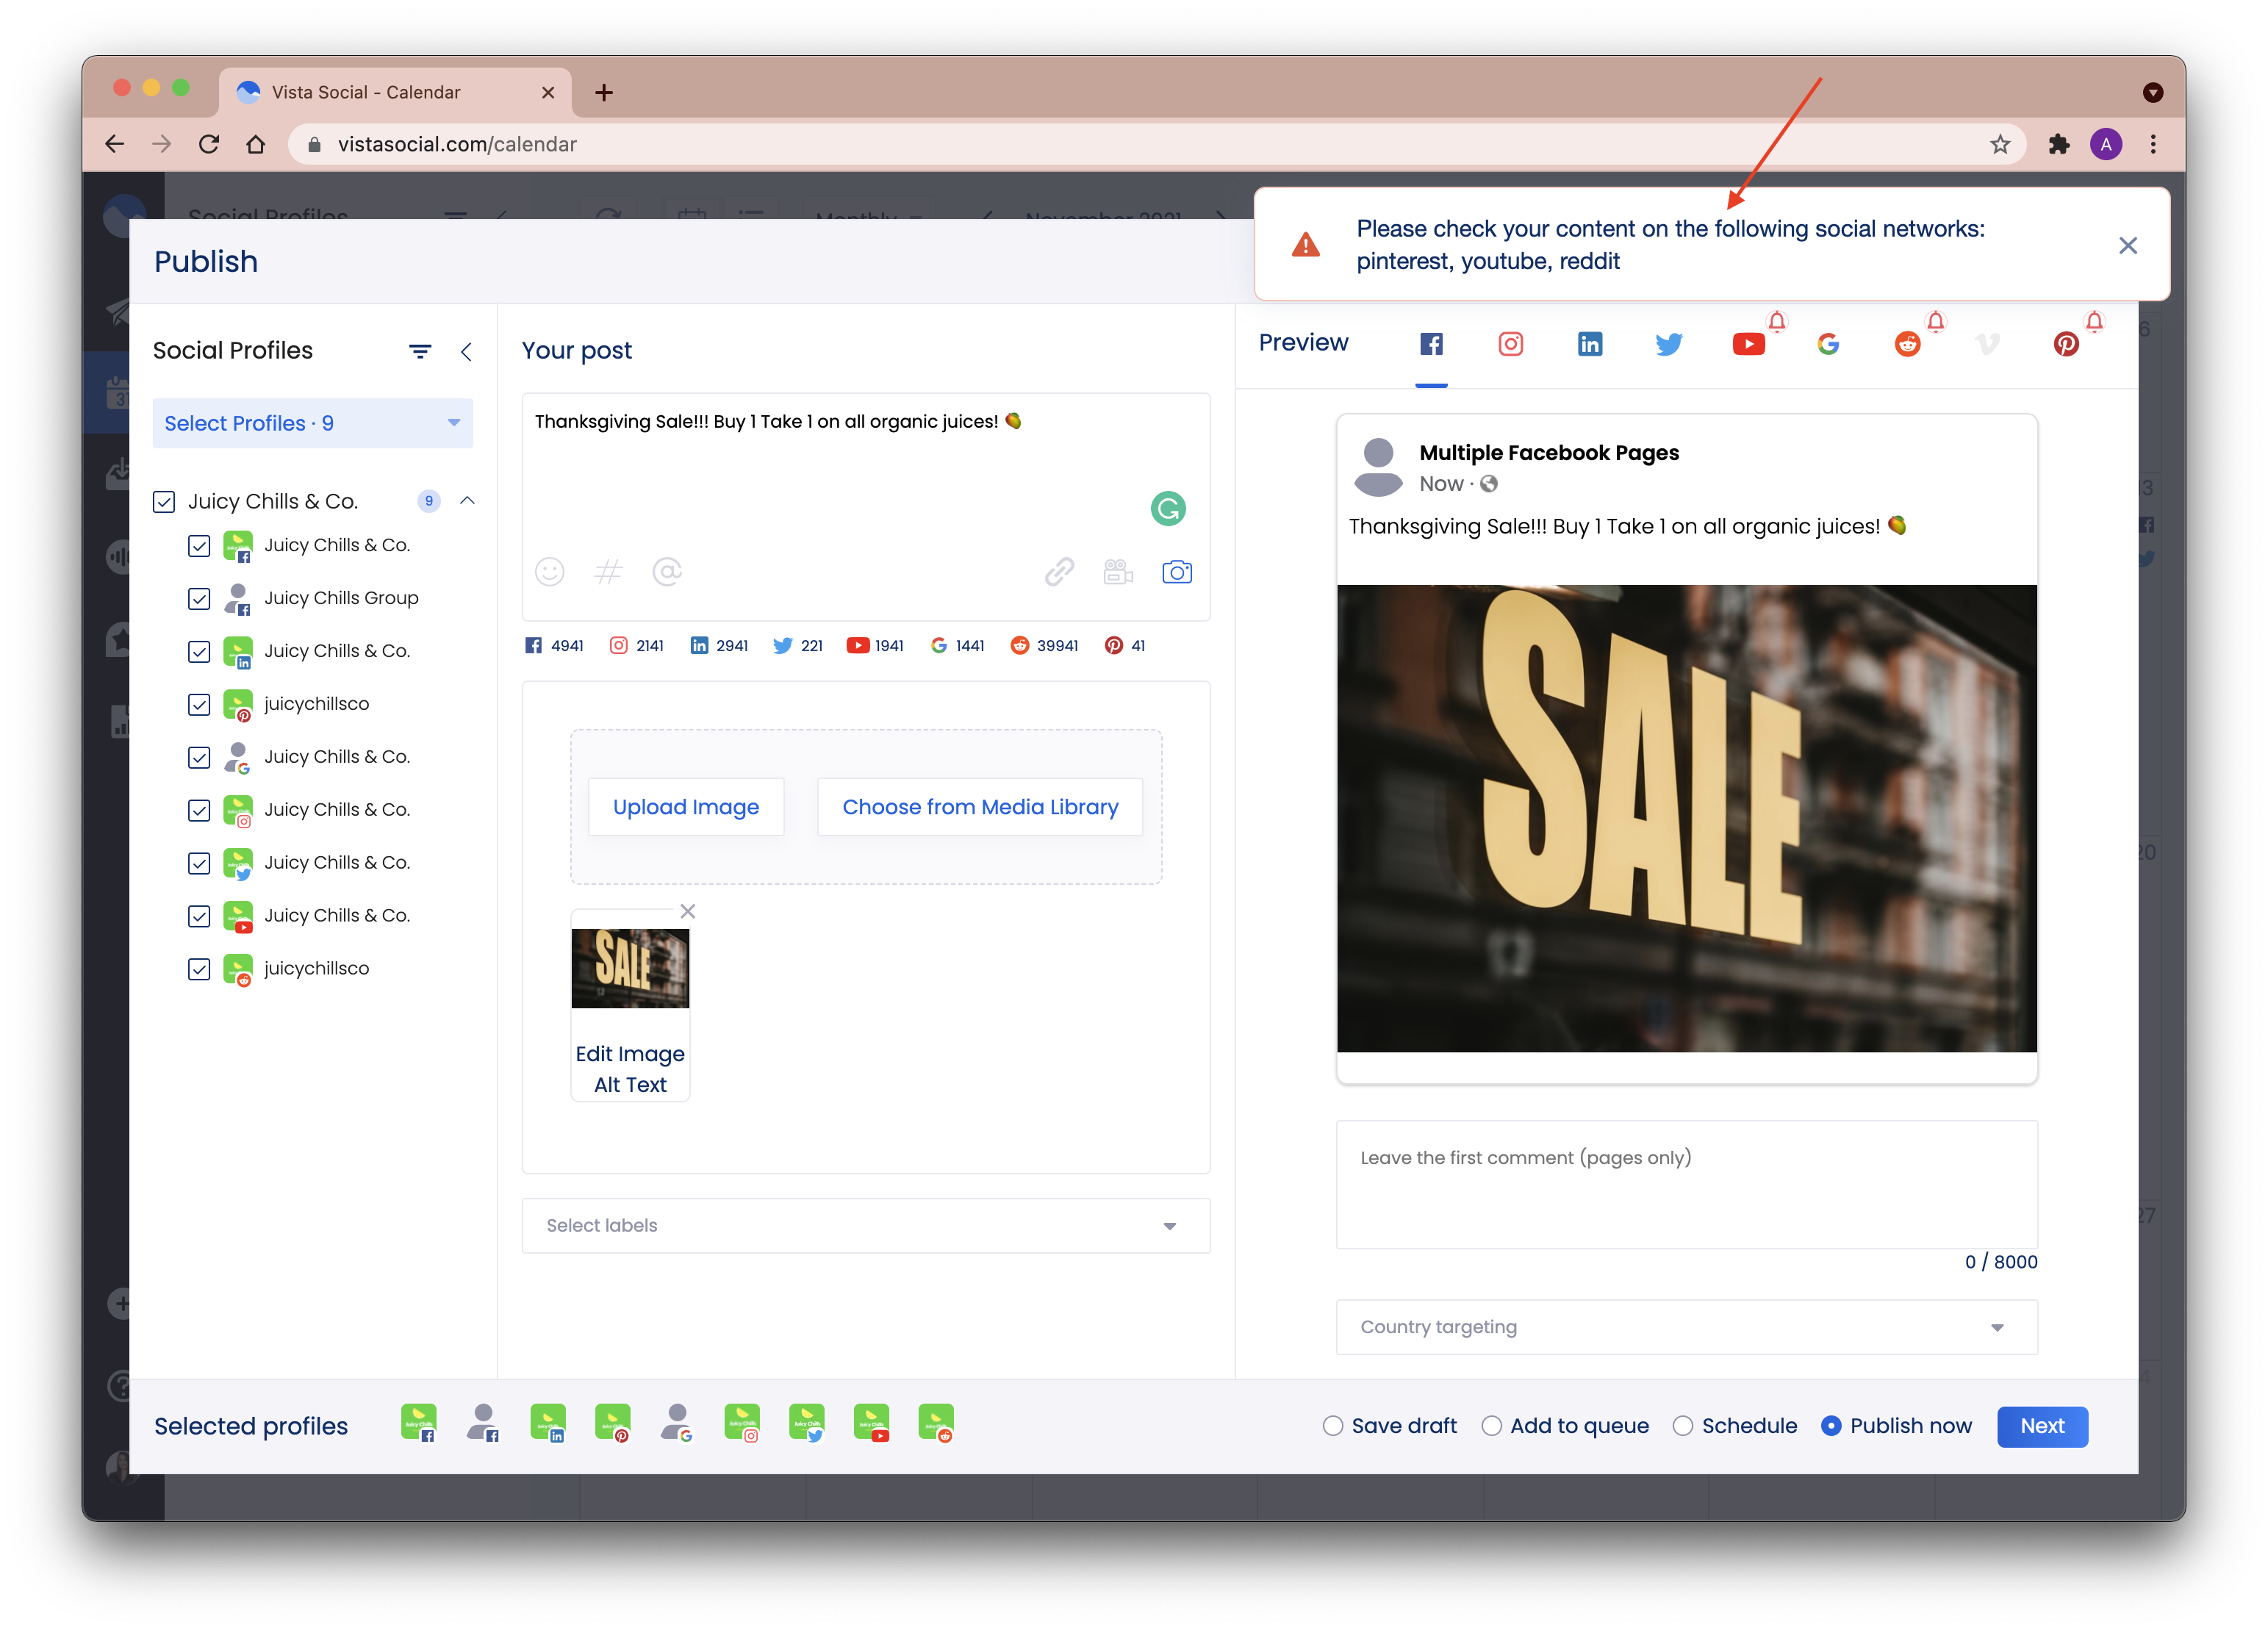2268x1630 pixels.
Task: Go back with the browser back arrow
Action: point(115,144)
